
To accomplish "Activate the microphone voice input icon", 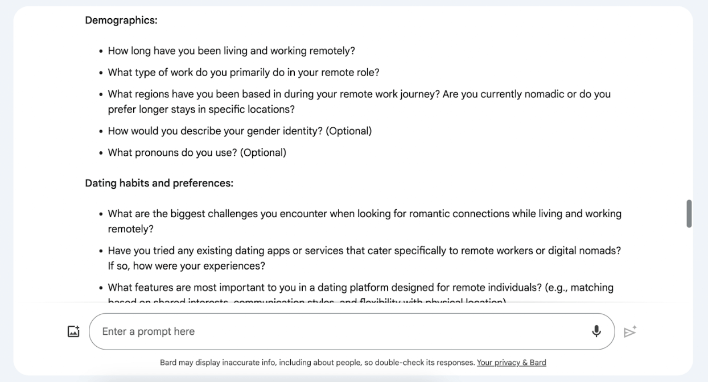I will click(x=596, y=330).
